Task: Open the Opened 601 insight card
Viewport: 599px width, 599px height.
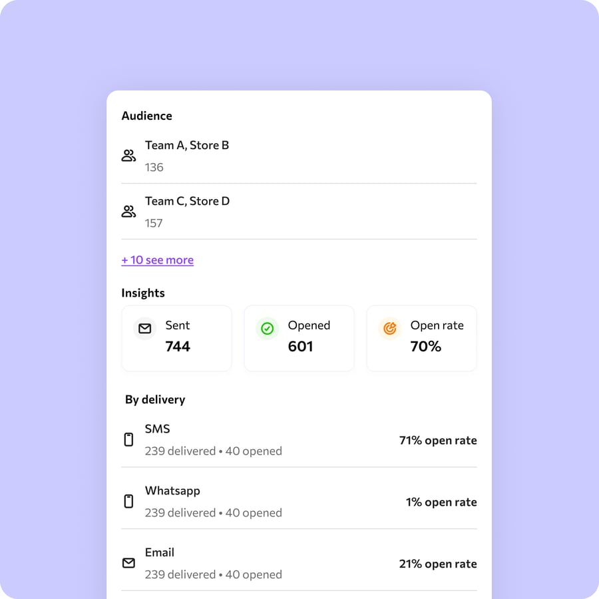Action: (299, 338)
